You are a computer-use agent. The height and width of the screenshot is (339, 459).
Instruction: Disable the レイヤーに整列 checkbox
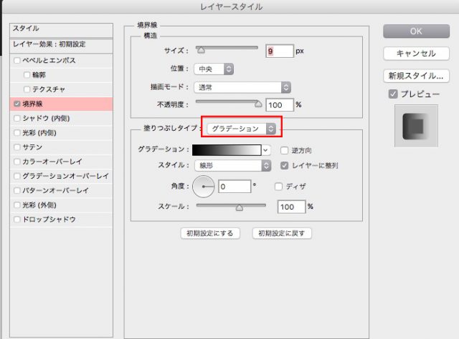tap(285, 165)
